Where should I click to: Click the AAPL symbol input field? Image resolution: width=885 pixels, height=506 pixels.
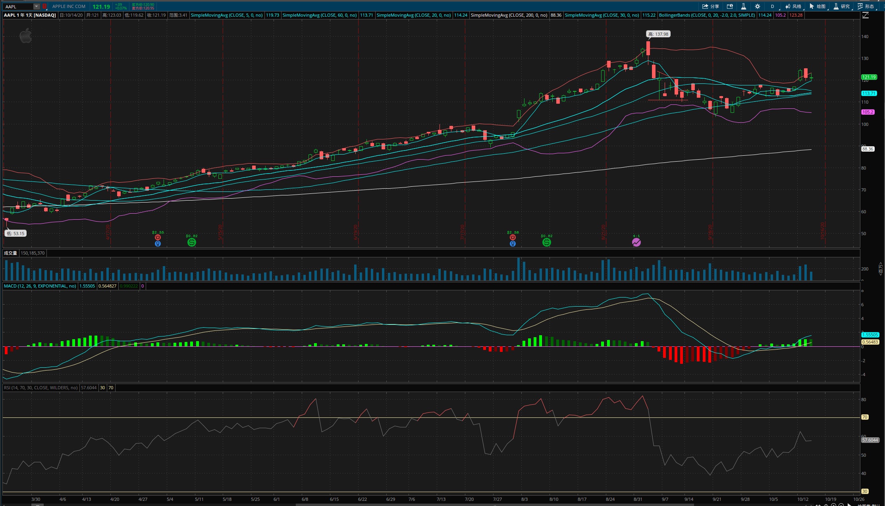click(x=18, y=6)
